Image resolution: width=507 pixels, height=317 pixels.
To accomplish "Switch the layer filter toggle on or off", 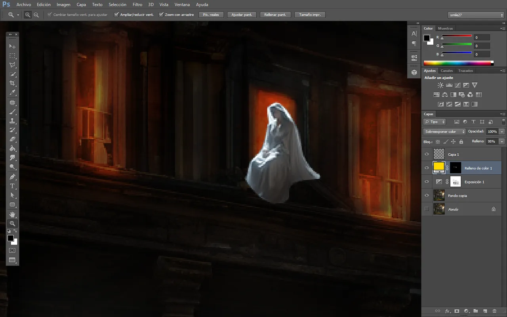I will pos(503,122).
